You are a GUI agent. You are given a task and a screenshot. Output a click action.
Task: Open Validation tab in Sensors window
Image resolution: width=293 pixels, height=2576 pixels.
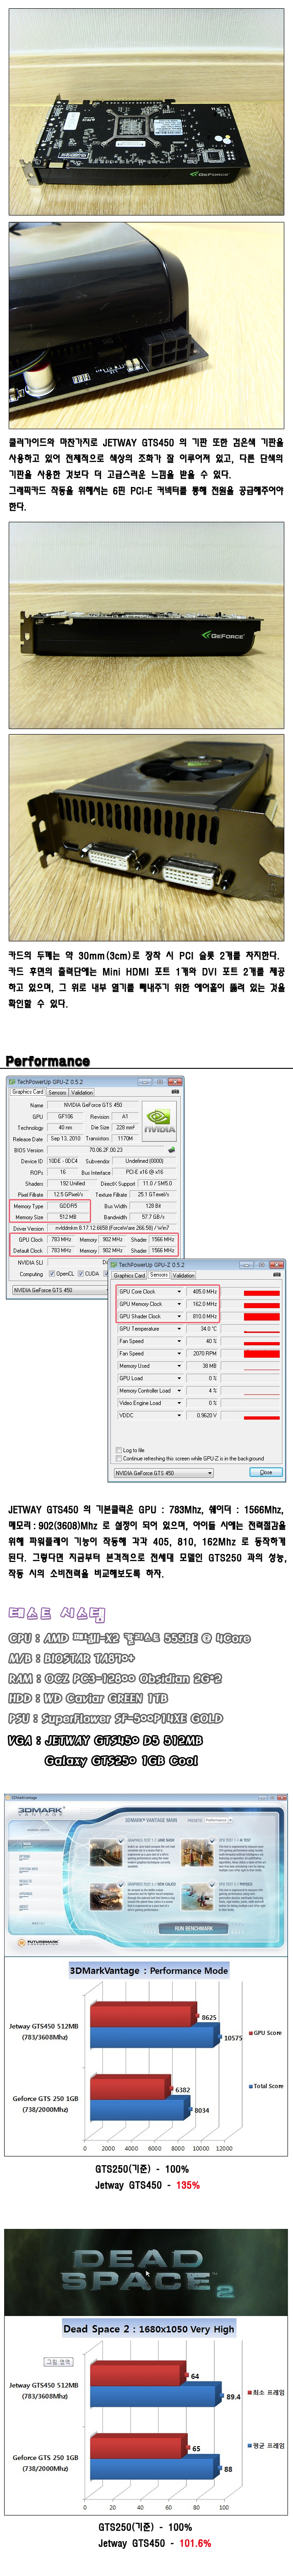pos(184,1275)
